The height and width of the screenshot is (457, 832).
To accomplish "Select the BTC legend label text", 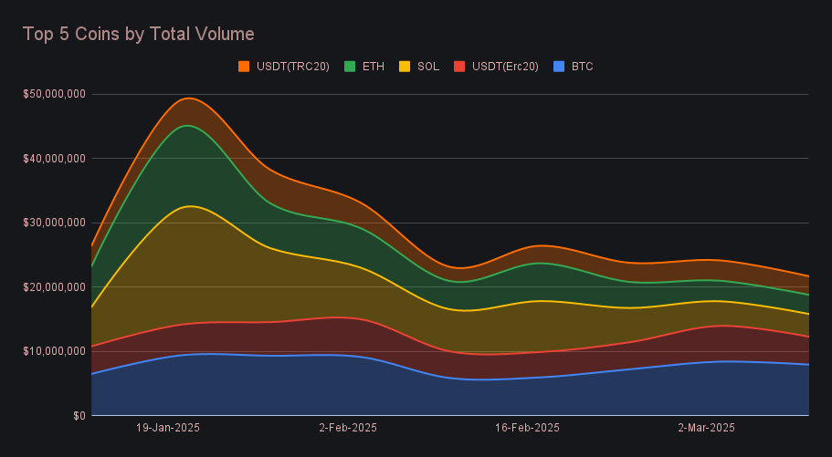I will pos(583,66).
